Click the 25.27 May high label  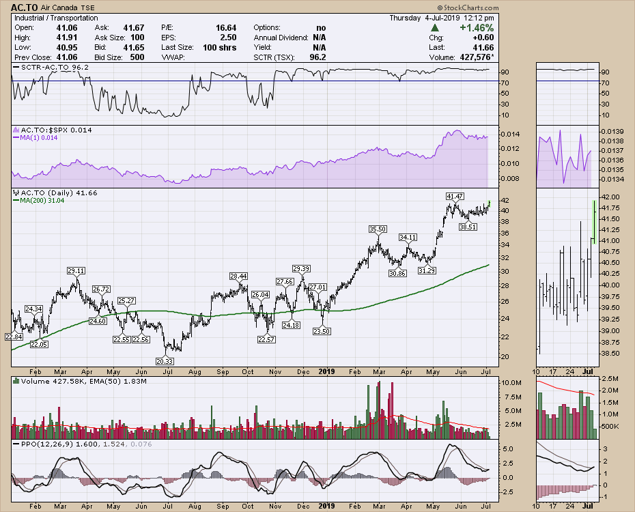coord(127,301)
